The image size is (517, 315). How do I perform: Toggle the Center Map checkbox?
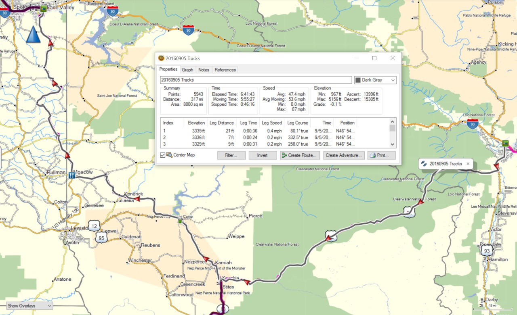pos(162,155)
